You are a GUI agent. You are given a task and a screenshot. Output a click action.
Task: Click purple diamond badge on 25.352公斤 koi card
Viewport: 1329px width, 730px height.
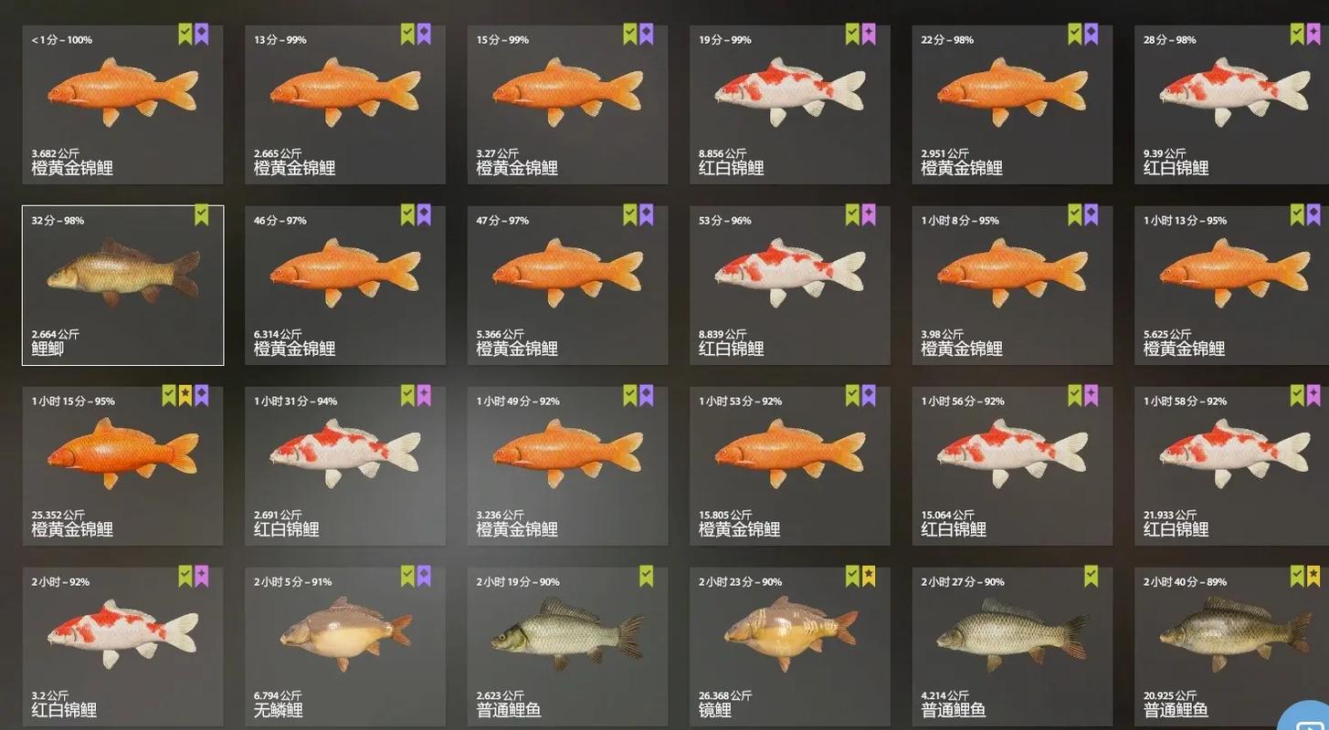pos(202,395)
